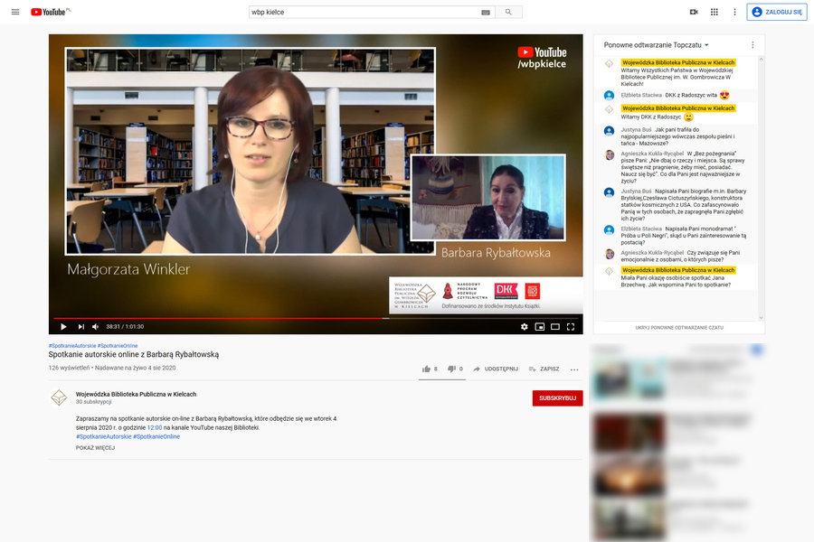Open #SpotkanieOnline hashtag above the title
814x542 pixels.
[118, 345]
